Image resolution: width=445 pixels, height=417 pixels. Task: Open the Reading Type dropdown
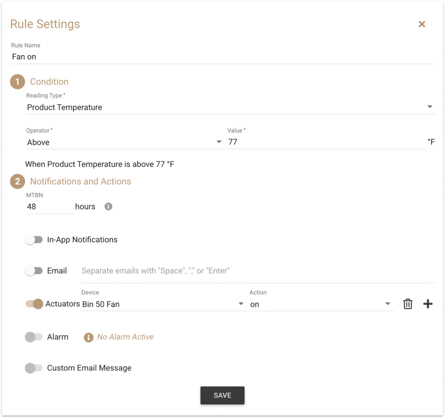coord(230,107)
